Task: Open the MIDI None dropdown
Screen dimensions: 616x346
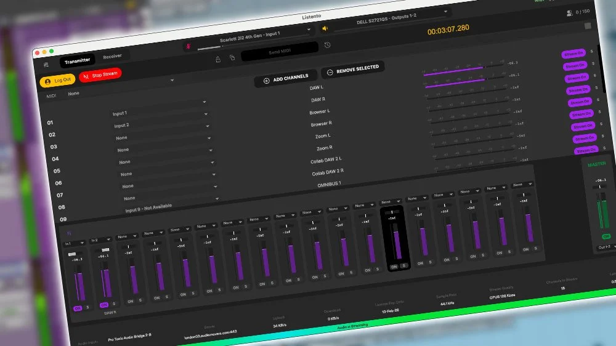Action: pyautogui.click(x=120, y=87)
